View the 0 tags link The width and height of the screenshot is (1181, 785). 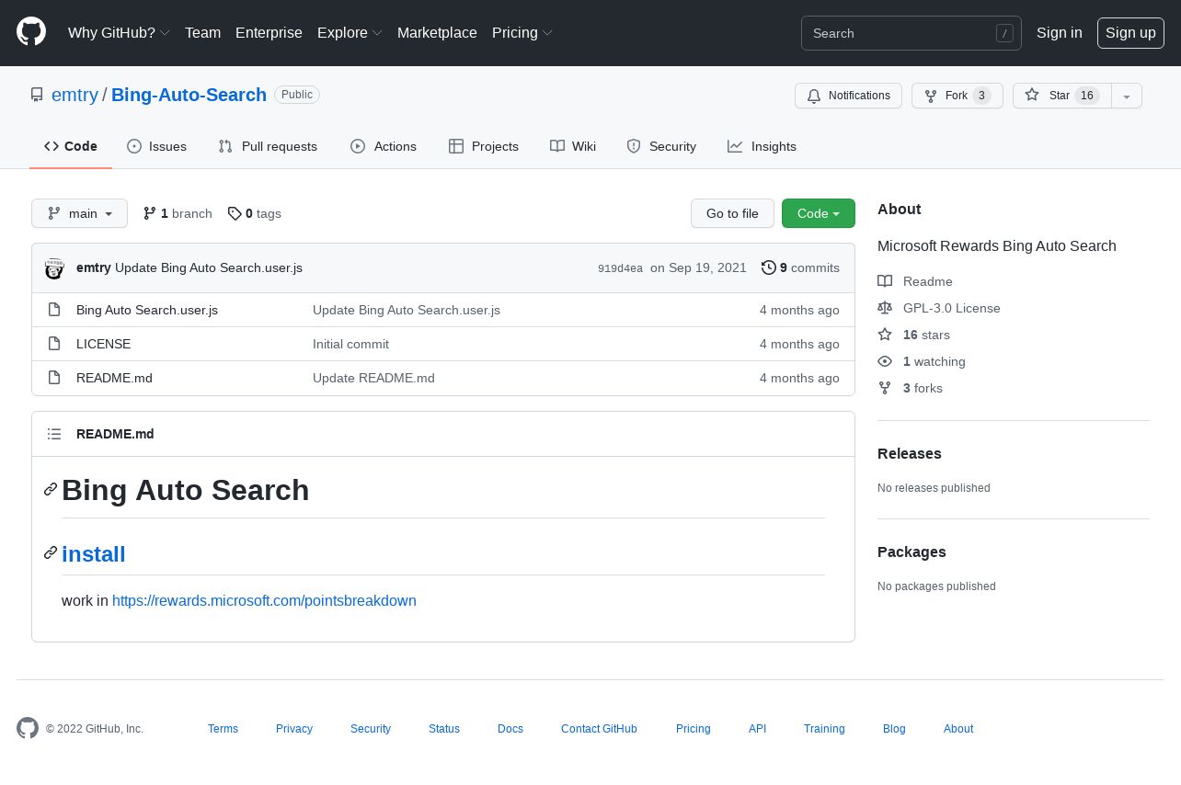pyautogui.click(x=255, y=213)
